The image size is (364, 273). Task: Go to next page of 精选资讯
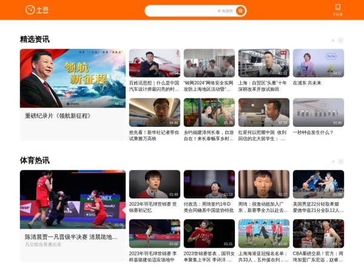tap(341, 41)
